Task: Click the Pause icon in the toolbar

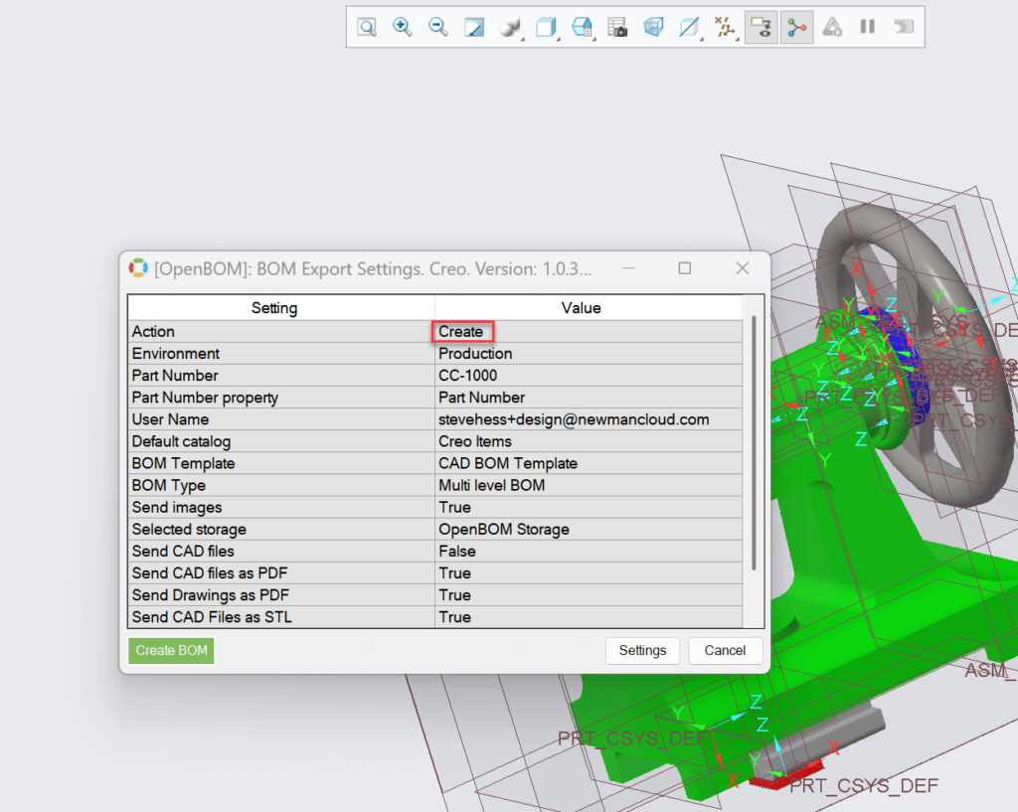Action: click(x=867, y=27)
